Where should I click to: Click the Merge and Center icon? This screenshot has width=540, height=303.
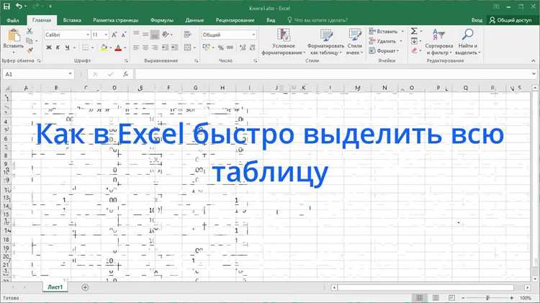click(187, 48)
